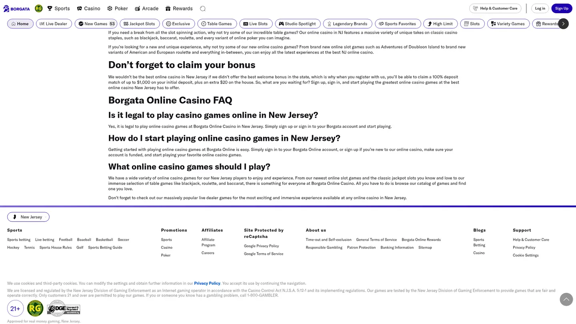Image resolution: width=576 pixels, height=324 pixels.
Task: Select the High Limit category
Action: 440,24
